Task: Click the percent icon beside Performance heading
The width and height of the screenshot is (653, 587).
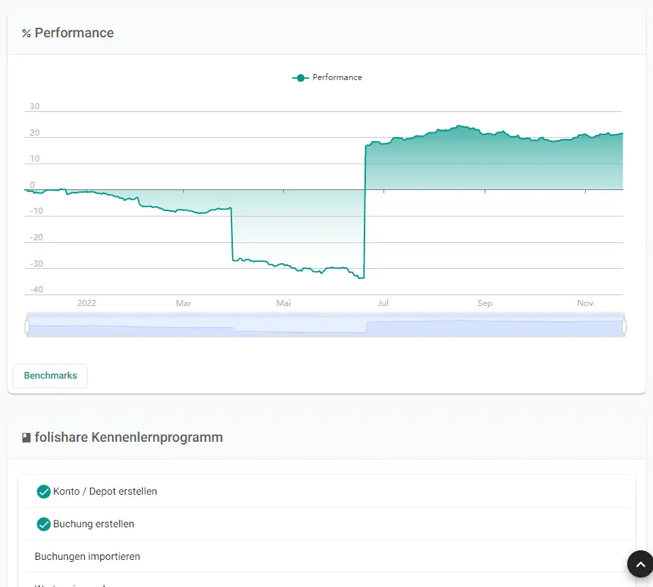Action: pos(26,33)
